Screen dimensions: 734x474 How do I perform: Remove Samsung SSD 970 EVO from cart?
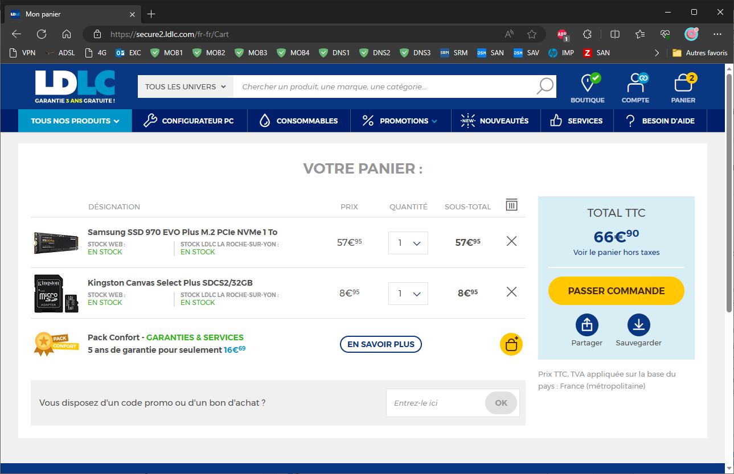coord(511,241)
